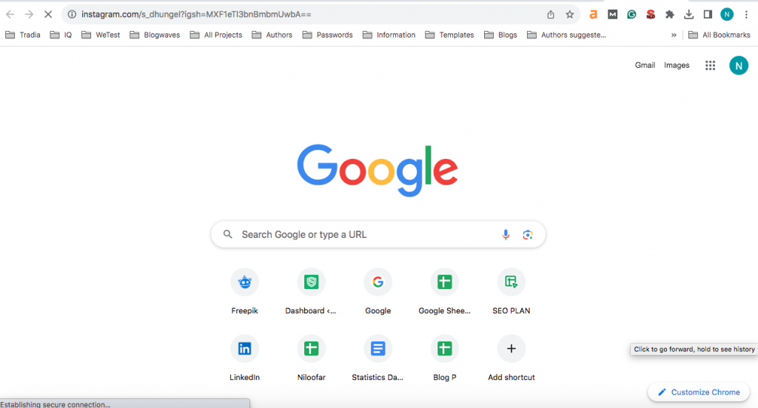
Task: Open the Niloofar shortcut tile
Action: click(311, 358)
